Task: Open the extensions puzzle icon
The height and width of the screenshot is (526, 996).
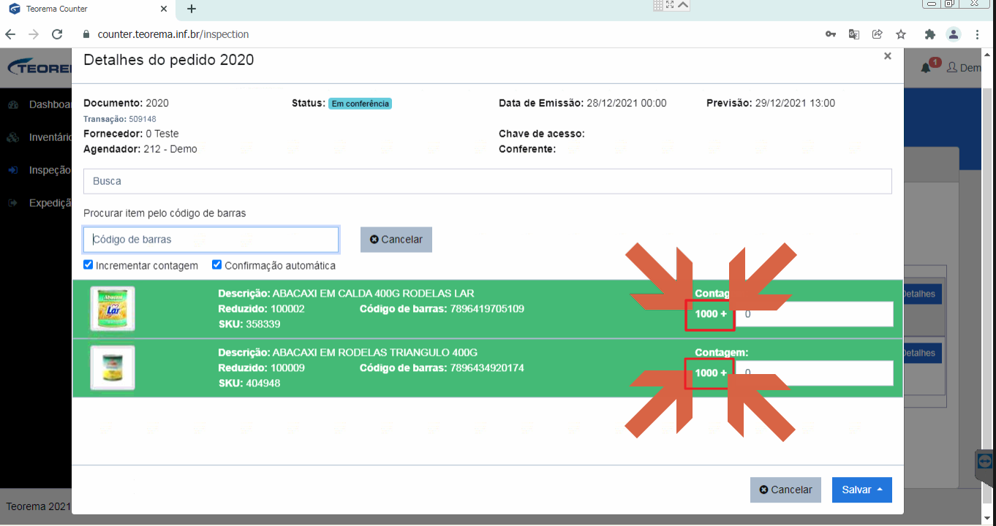Action: (930, 34)
